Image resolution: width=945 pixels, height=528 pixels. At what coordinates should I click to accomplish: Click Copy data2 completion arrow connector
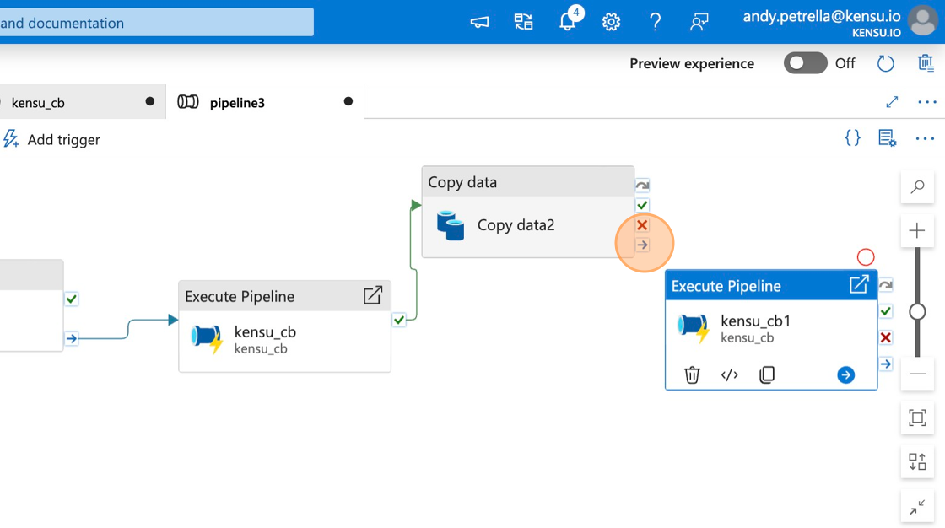pyautogui.click(x=642, y=245)
